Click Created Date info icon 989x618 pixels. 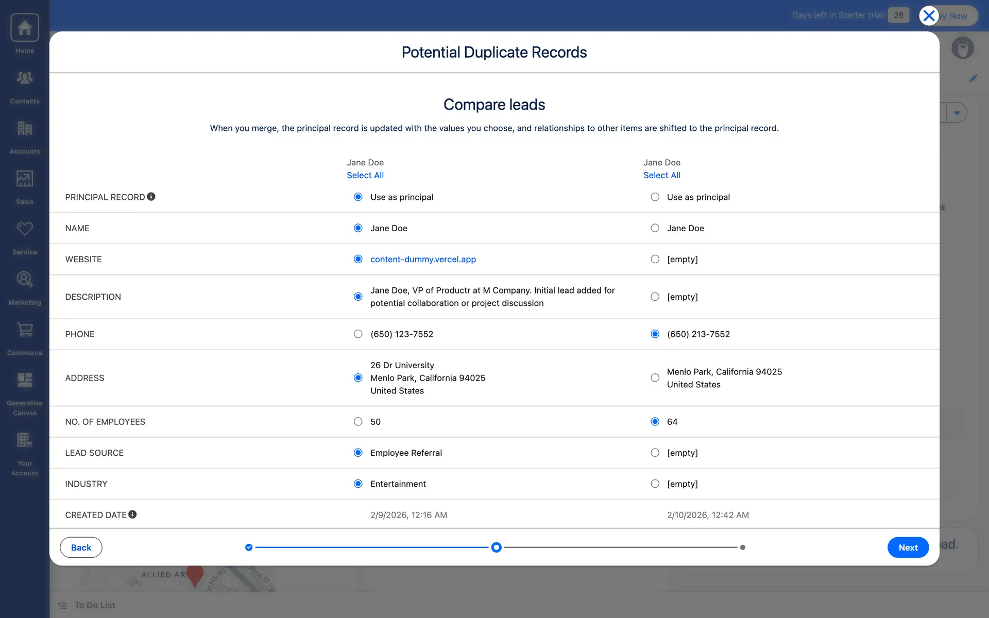[132, 514]
